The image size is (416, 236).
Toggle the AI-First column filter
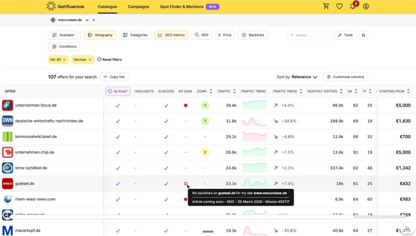[x=118, y=91]
